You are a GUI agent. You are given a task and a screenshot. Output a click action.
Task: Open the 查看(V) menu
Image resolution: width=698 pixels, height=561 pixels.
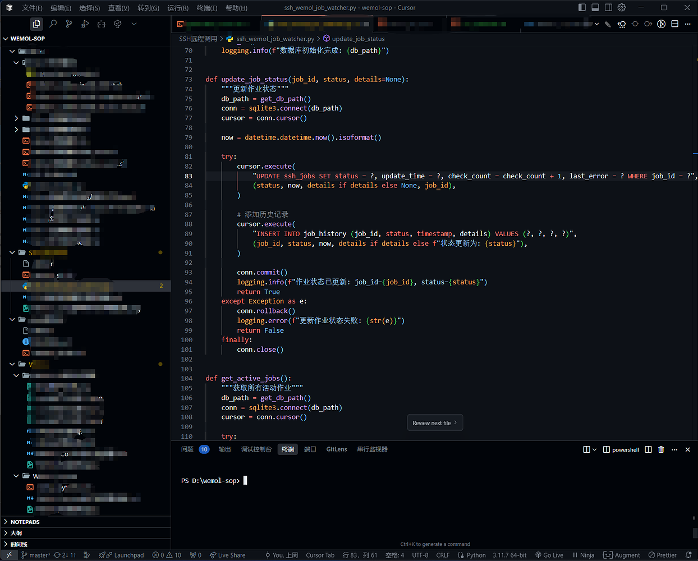[119, 8]
